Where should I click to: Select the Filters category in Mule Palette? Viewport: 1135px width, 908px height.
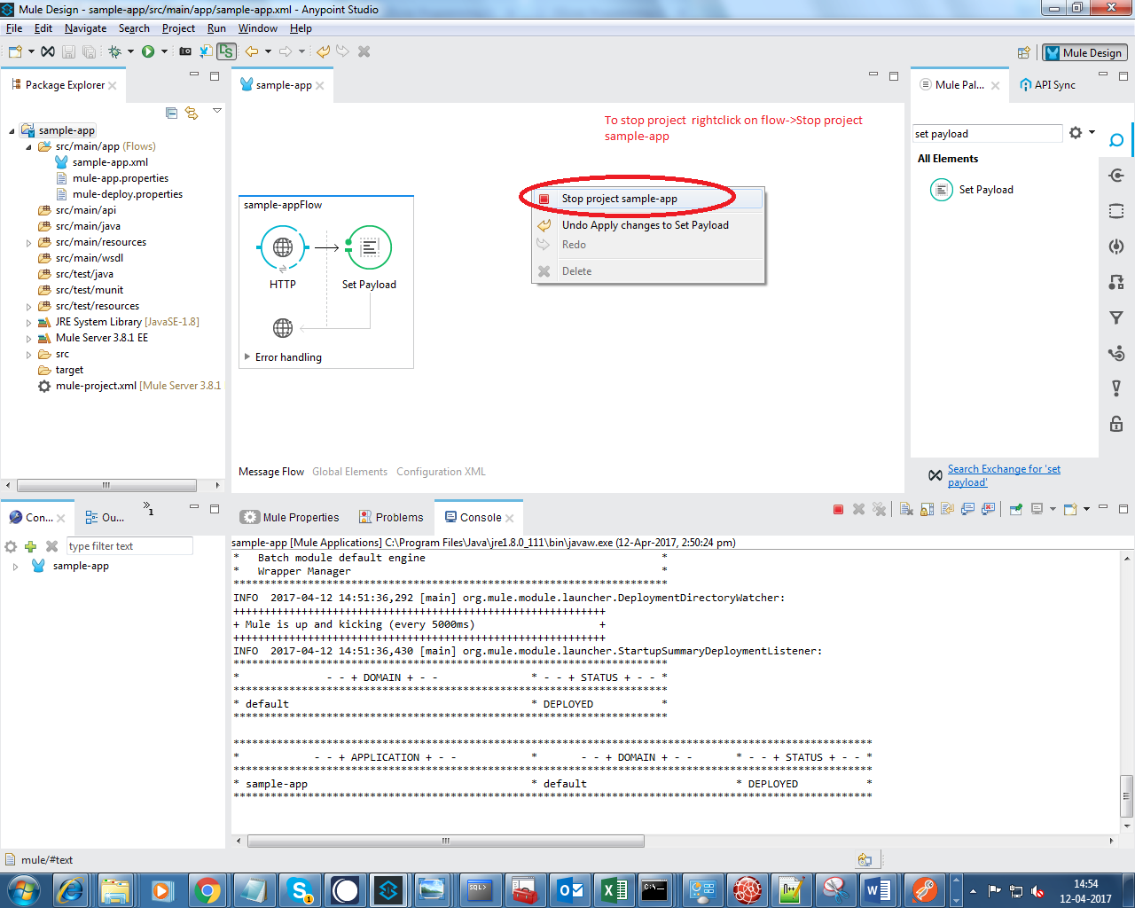tap(1115, 317)
